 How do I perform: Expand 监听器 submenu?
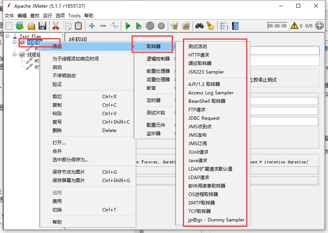(x=155, y=133)
